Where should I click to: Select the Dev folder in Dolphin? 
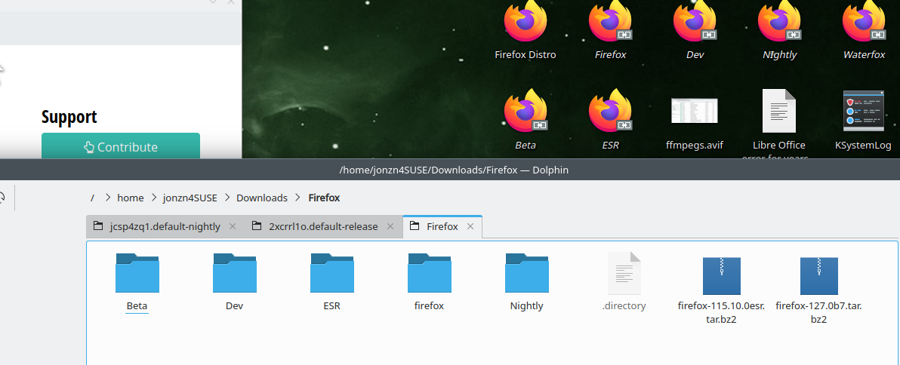coord(234,273)
